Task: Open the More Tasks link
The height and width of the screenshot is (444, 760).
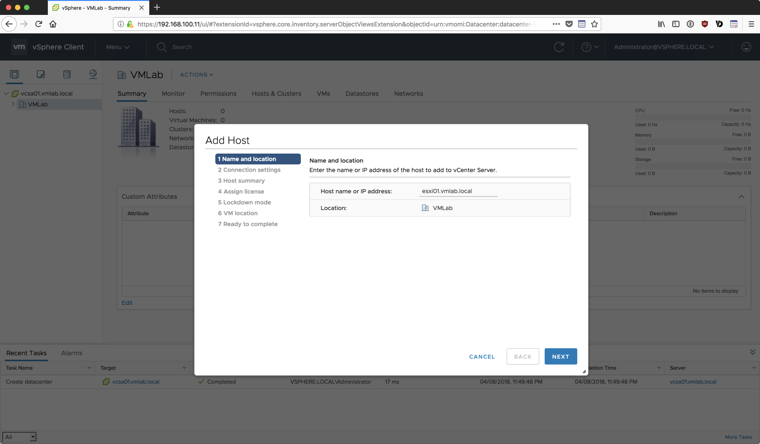Action: (x=738, y=437)
